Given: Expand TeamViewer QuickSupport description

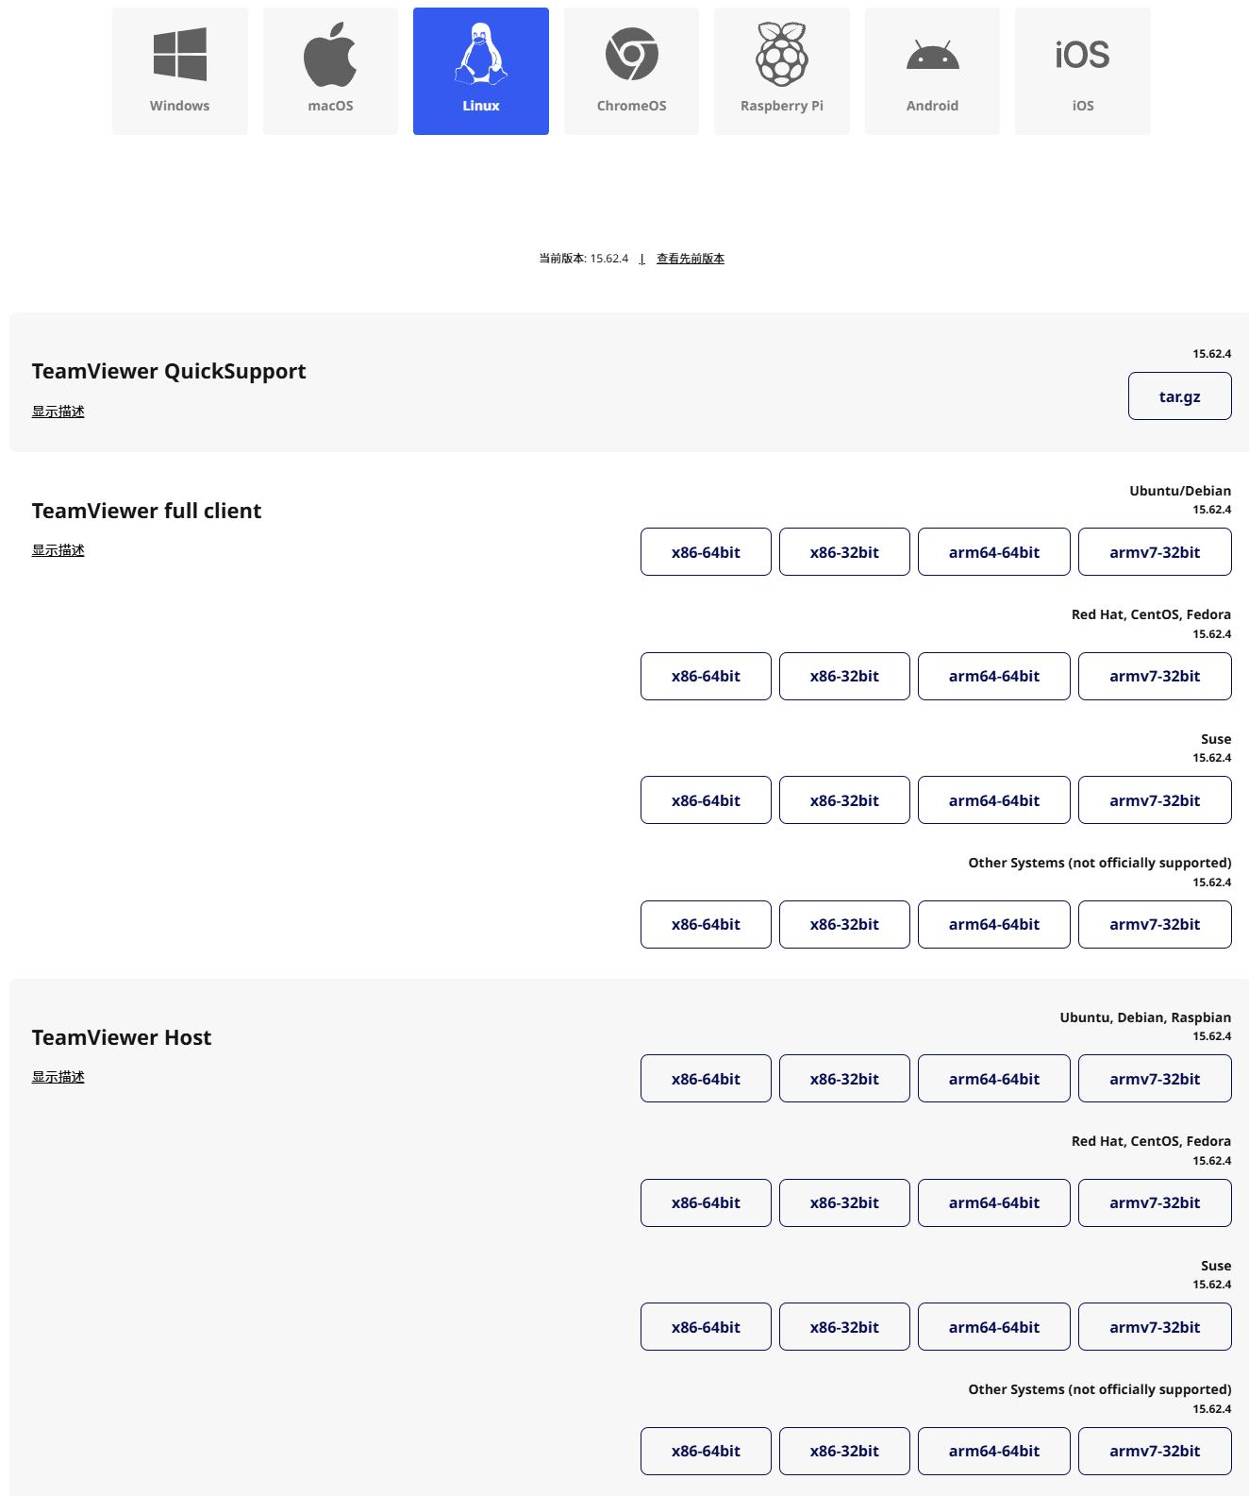Looking at the screenshot, I should point(58,412).
